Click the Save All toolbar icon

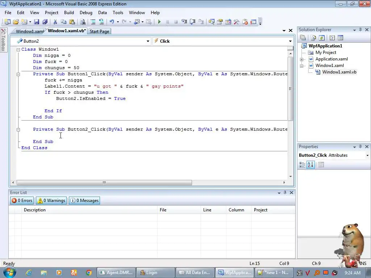click(45, 22)
